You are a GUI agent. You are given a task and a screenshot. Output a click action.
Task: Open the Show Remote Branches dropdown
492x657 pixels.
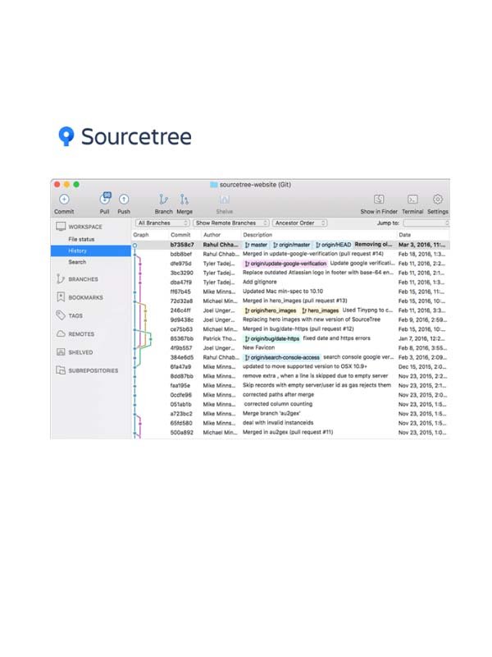click(x=230, y=223)
